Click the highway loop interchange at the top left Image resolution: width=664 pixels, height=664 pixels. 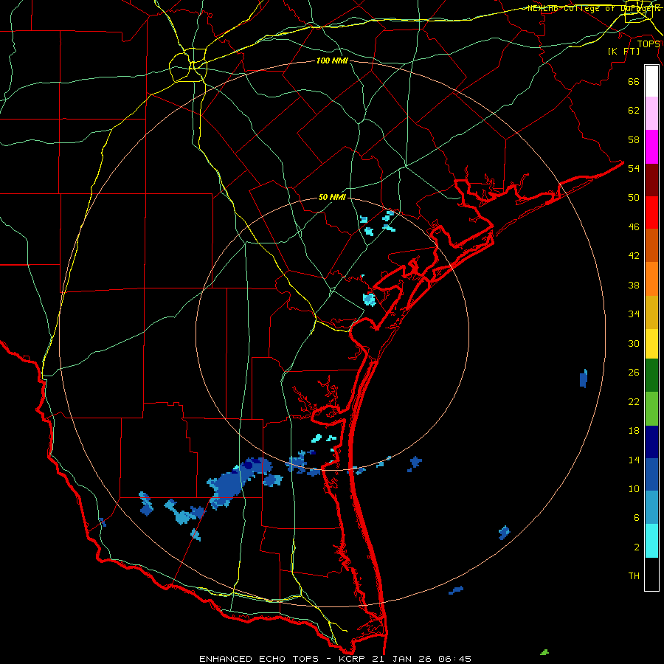pyautogui.click(x=188, y=65)
